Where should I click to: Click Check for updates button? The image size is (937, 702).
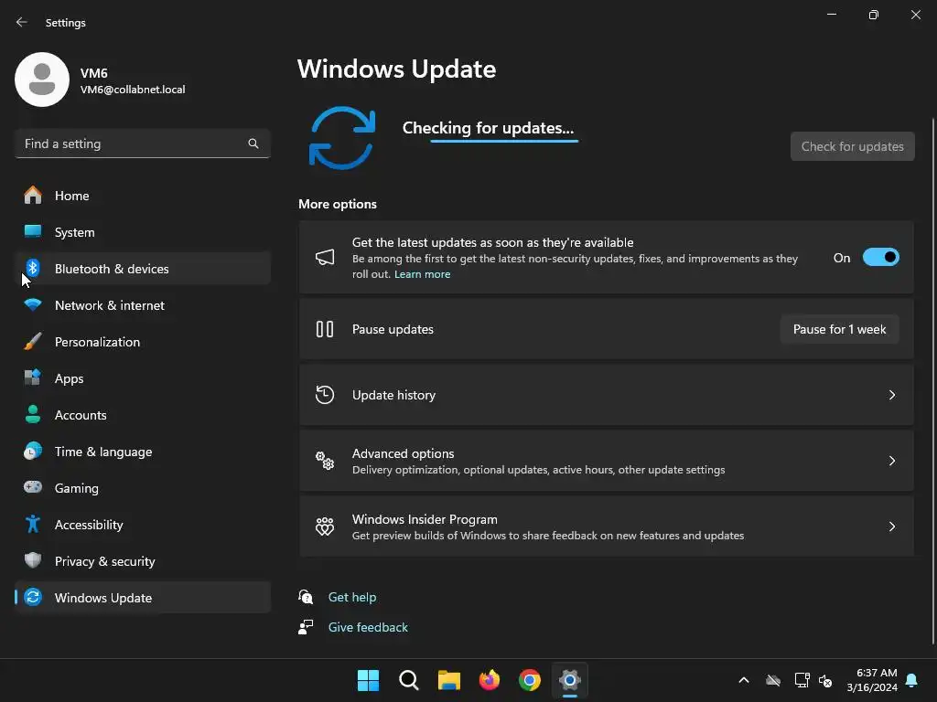(852, 146)
